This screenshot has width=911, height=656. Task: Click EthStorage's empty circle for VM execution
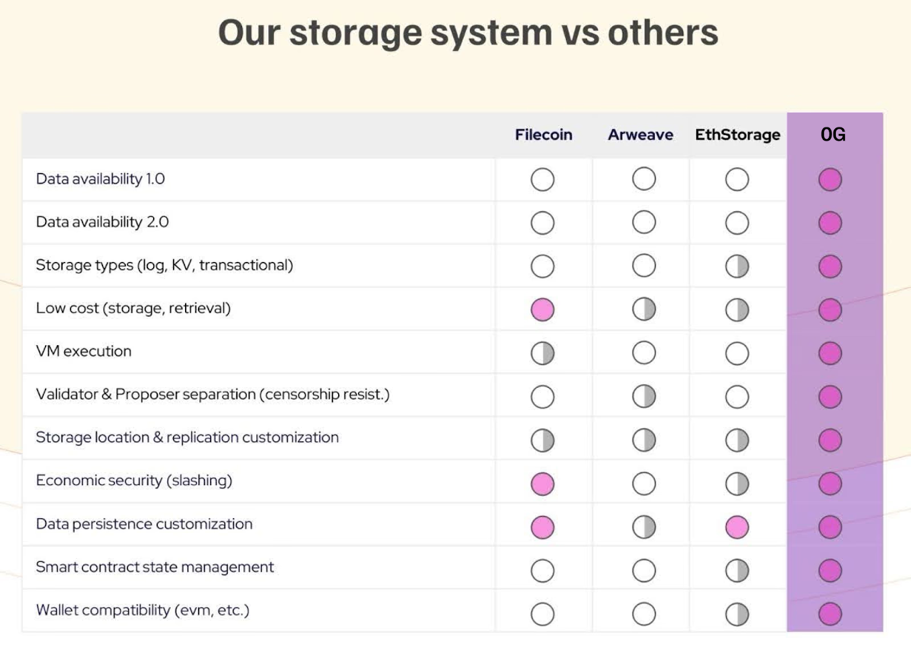click(737, 353)
